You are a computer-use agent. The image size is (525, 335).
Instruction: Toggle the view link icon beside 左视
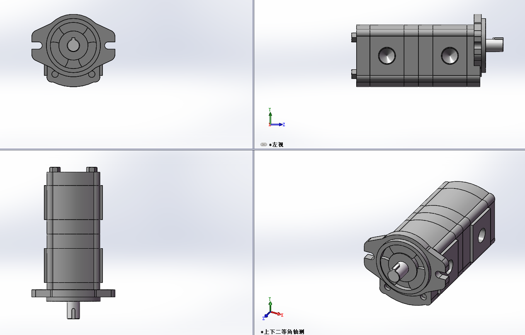(x=263, y=144)
